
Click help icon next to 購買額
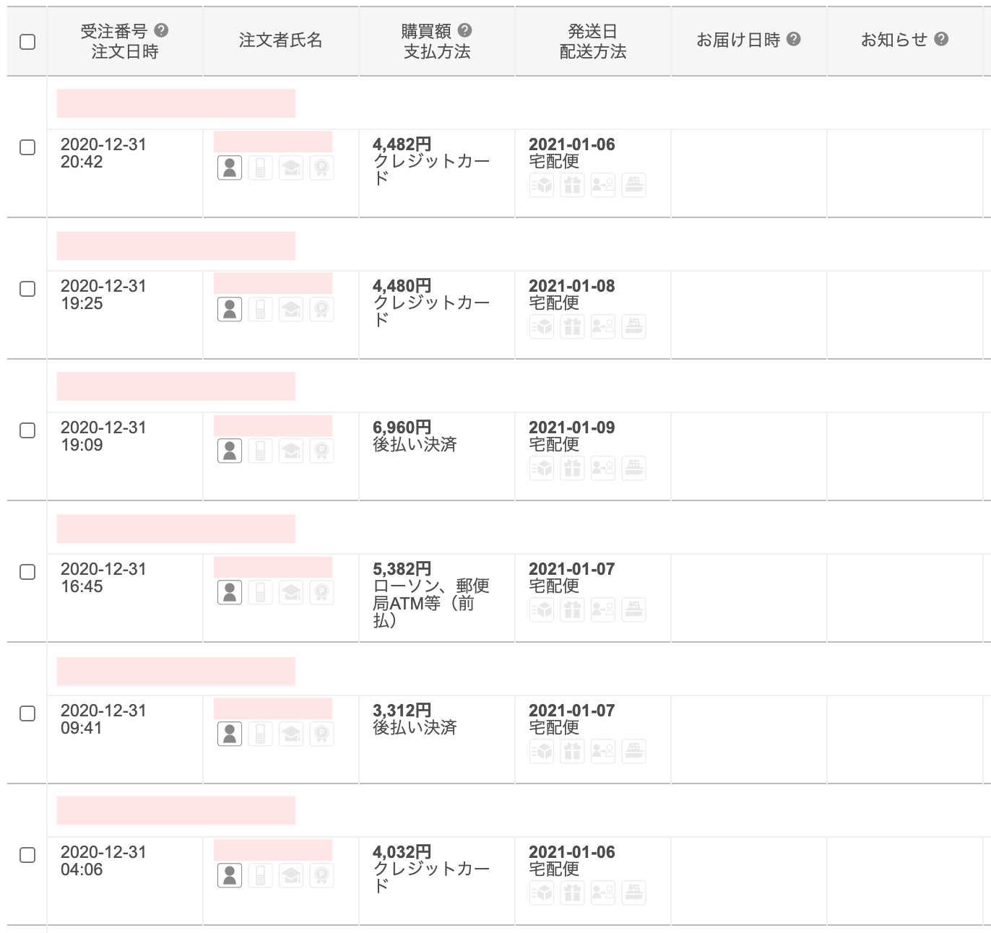[x=465, y=30]
